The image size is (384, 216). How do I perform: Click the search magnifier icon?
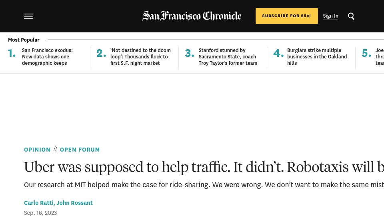[351, 16]
